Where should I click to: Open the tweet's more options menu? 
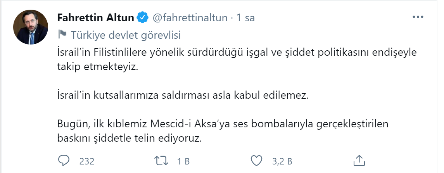(418, 17)
